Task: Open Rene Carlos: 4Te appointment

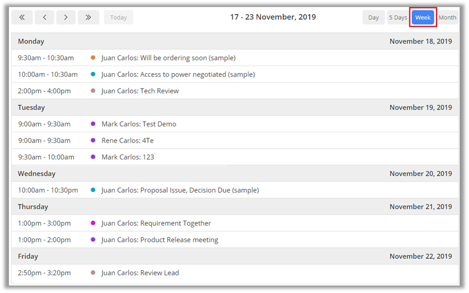Action: coord(127,141)
